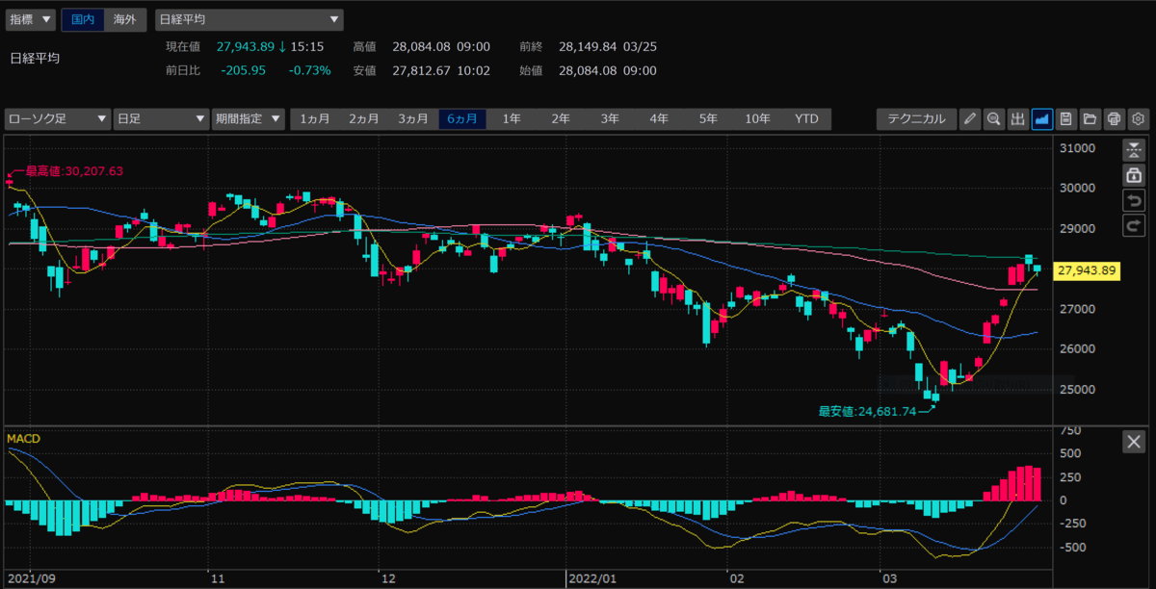Click the -0.73% change value
The image size is (1156, 589).
[x=310, y=70]
